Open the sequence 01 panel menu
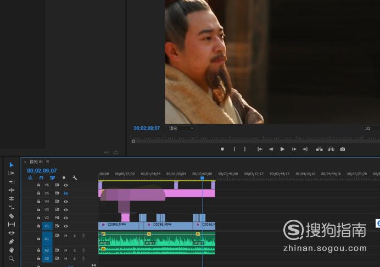Screen dimensions: 380x267 [47, 162]
